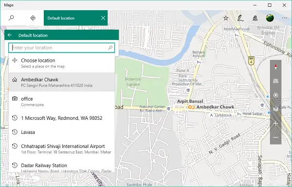
Task: Focus the Enter your location field
Action: 61,48
